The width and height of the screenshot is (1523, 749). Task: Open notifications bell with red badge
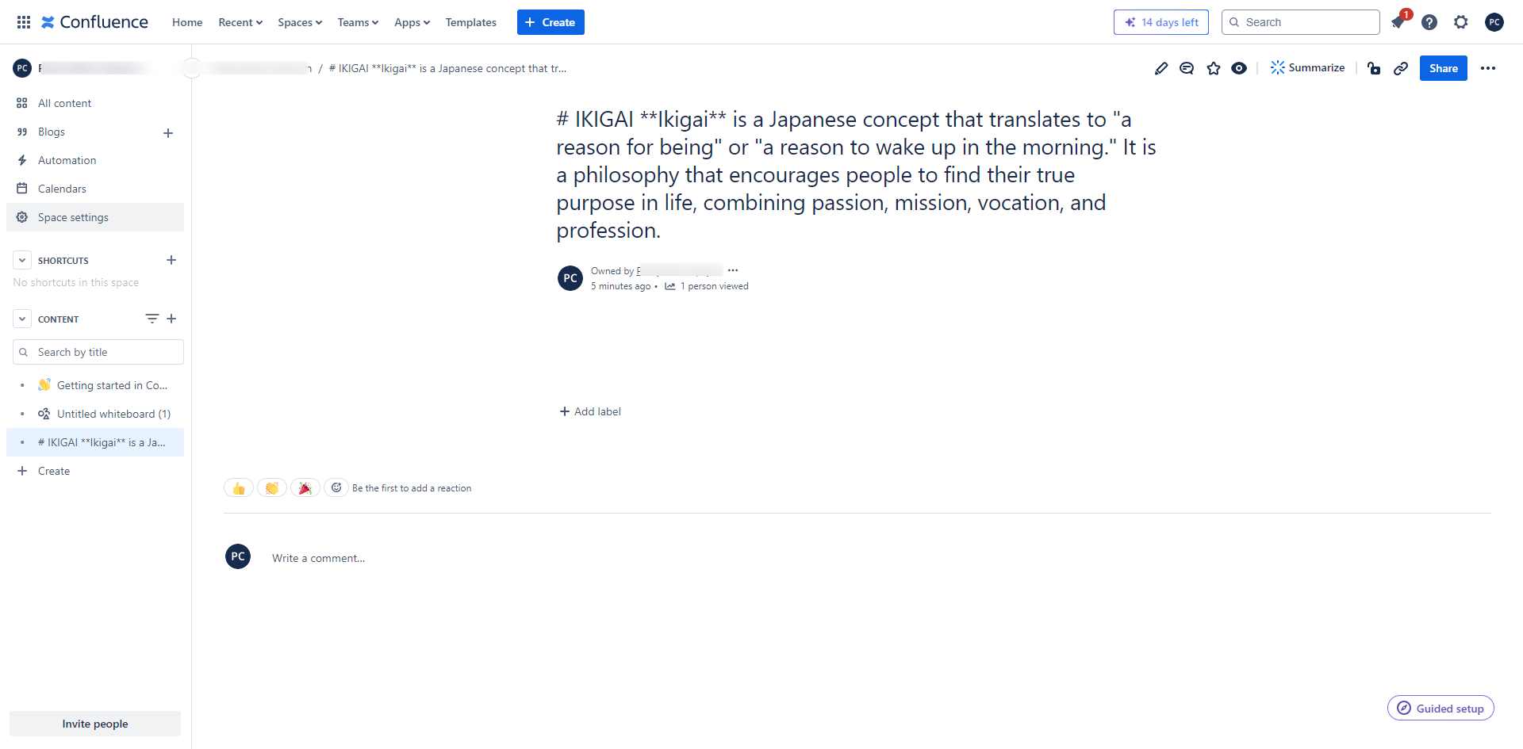pyautogui.click(x=1398, y=22)
